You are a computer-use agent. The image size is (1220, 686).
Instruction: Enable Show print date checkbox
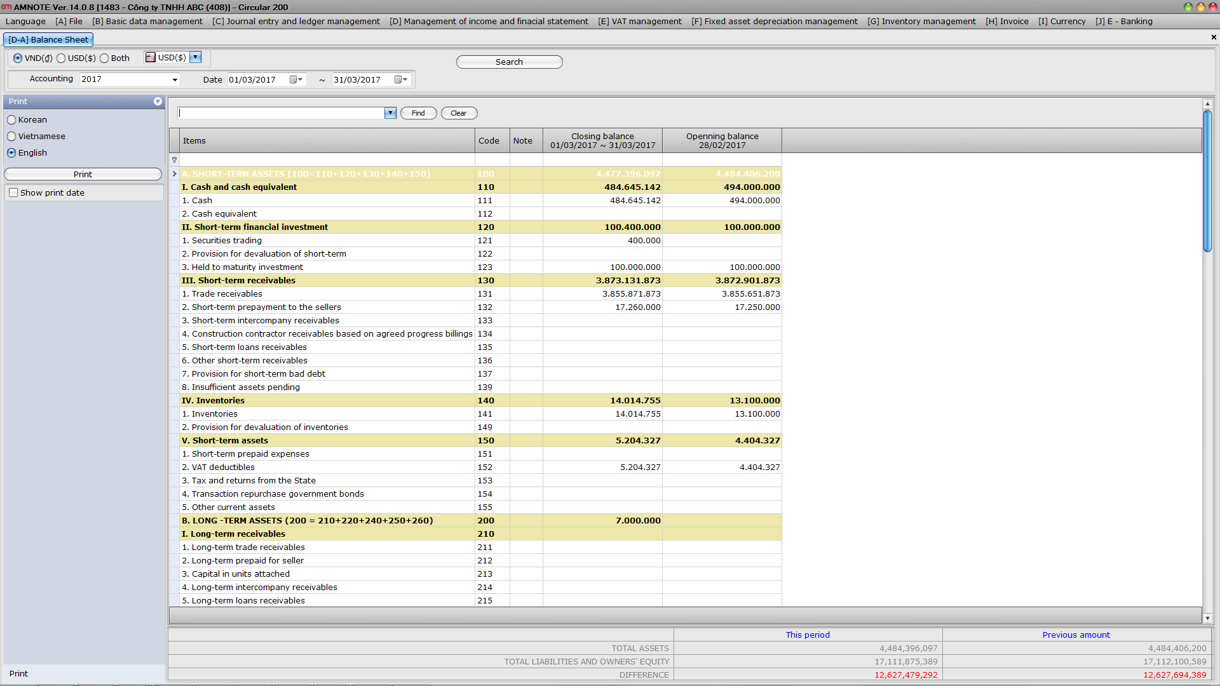pyautogui.click(x=13, y=192)
